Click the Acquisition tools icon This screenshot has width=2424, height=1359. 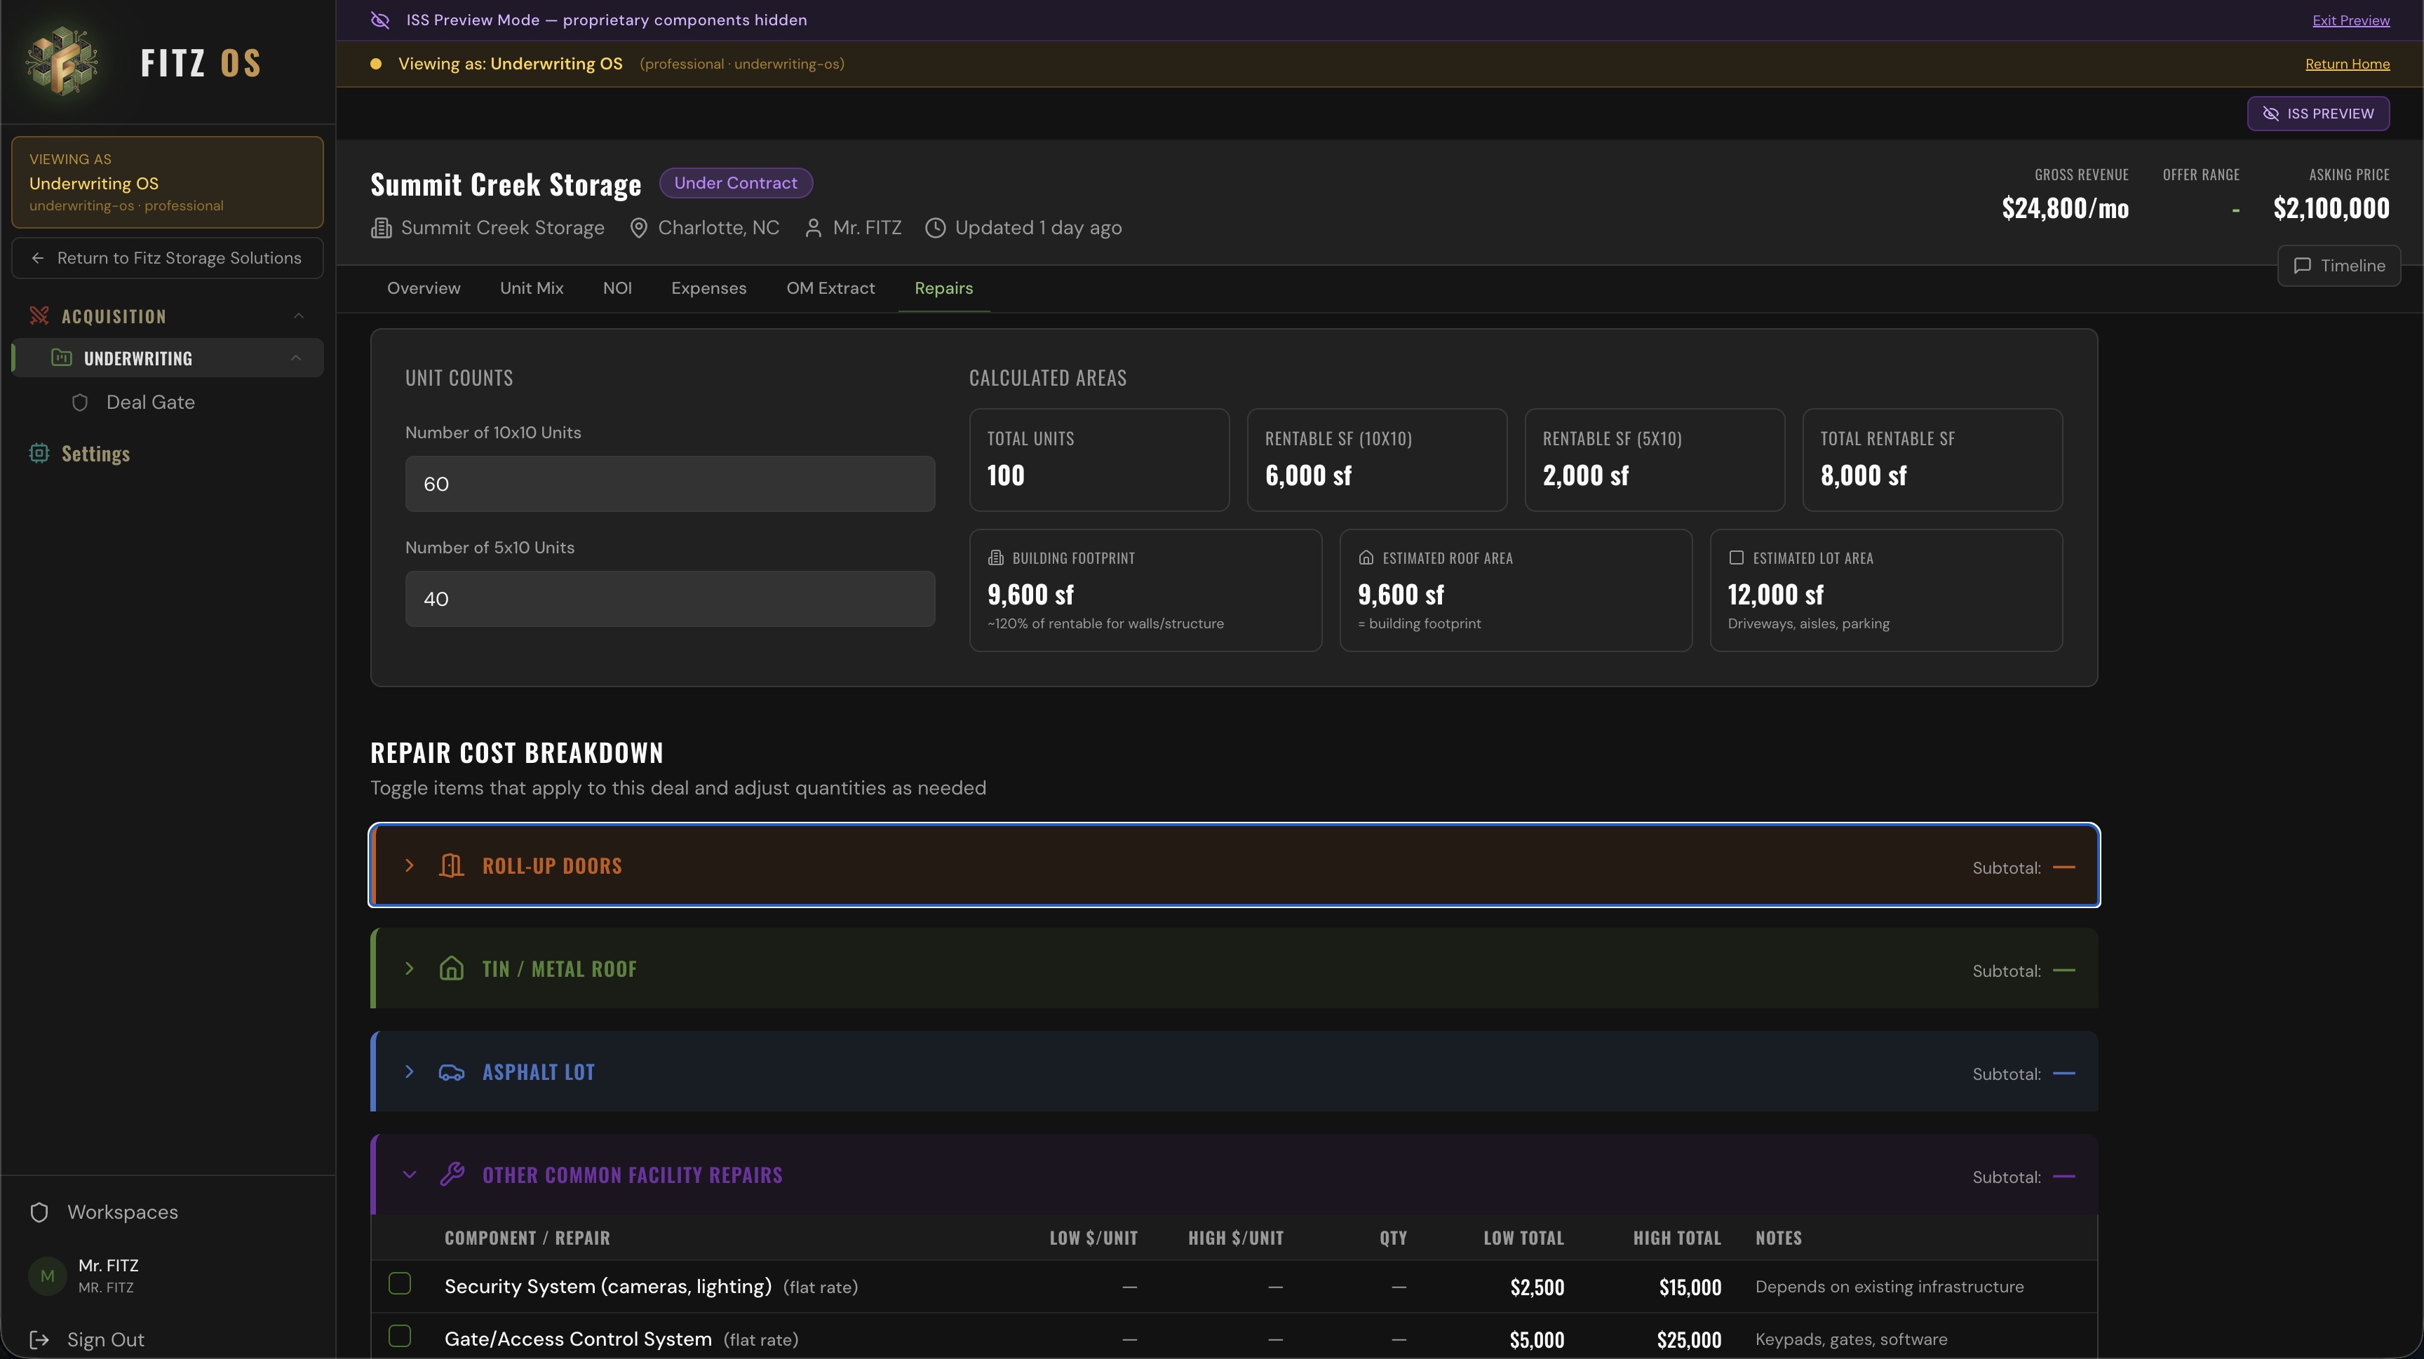(x=39, y=315)
